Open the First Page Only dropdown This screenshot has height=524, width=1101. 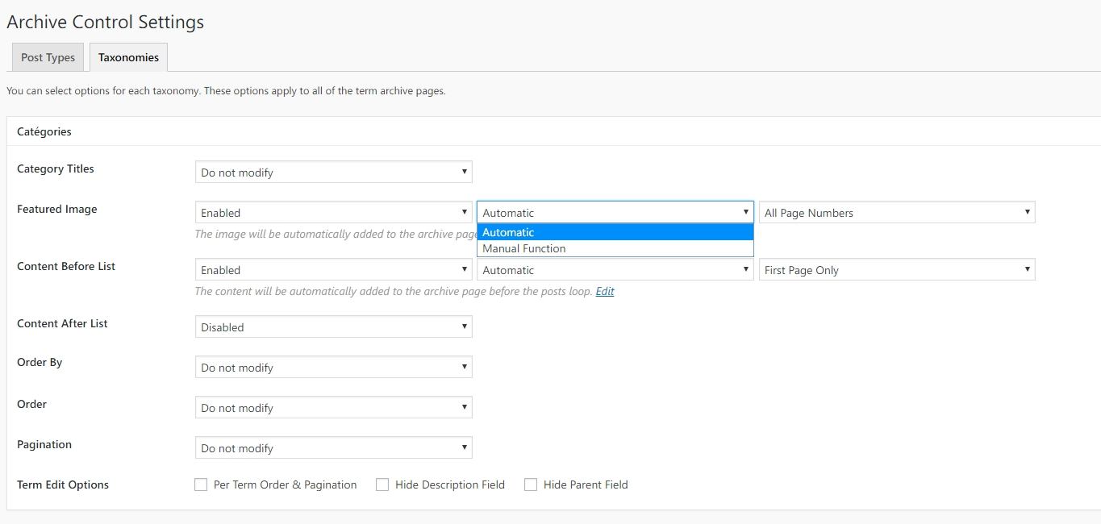[897, 269]
